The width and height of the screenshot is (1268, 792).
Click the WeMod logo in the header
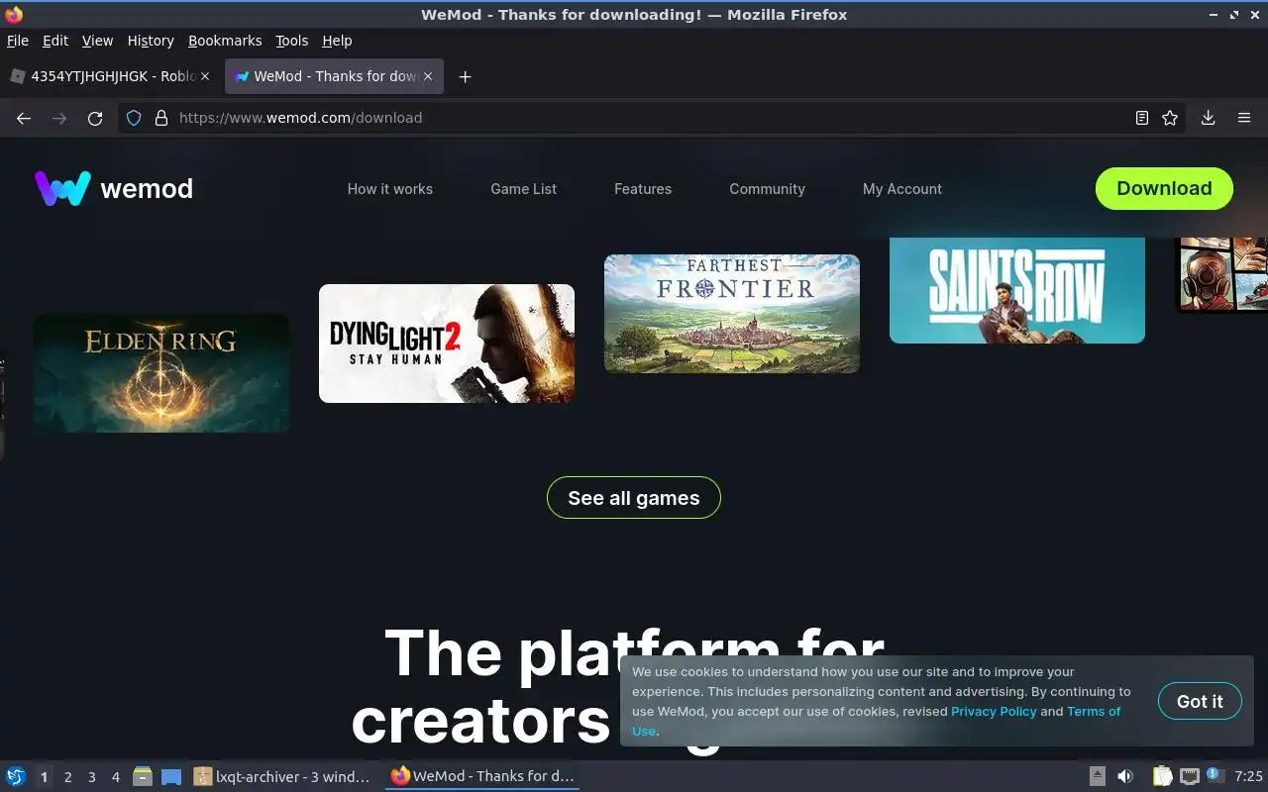[x=114, y=188]
